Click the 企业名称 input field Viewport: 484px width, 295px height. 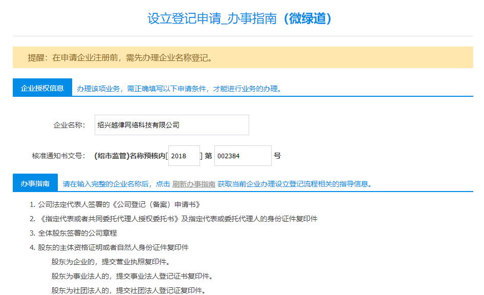point(171,124)
